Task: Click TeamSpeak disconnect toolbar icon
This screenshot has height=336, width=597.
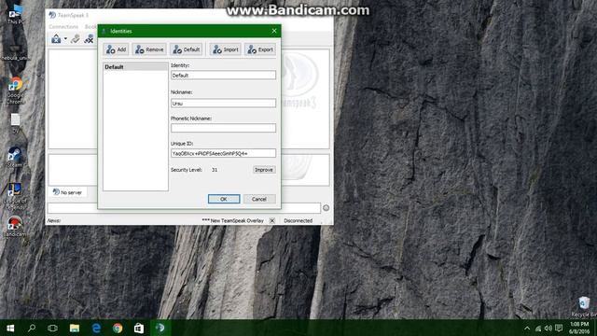Action: pos(76,39)
